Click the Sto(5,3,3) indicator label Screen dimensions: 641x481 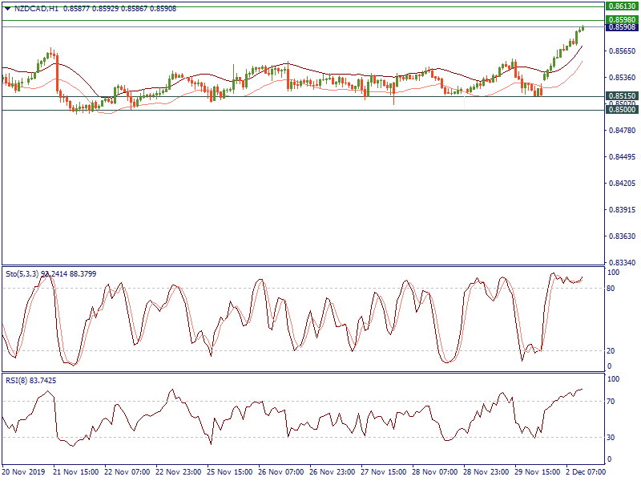(x=24, y=273)
